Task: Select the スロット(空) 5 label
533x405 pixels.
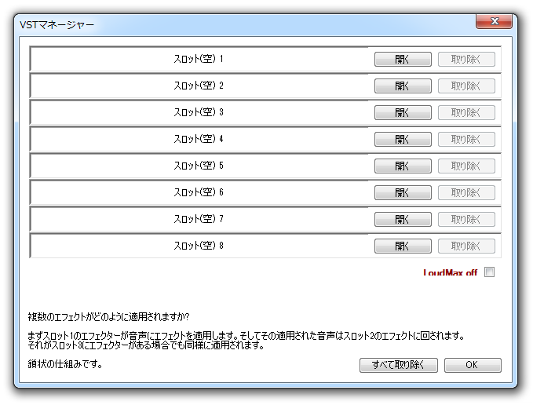Action: 199,166
